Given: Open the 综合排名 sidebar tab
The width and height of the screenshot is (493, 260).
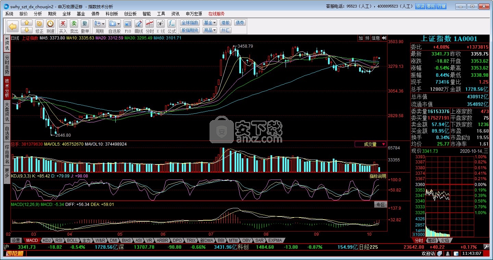Looking at the screenshot, I should point(7,154).
